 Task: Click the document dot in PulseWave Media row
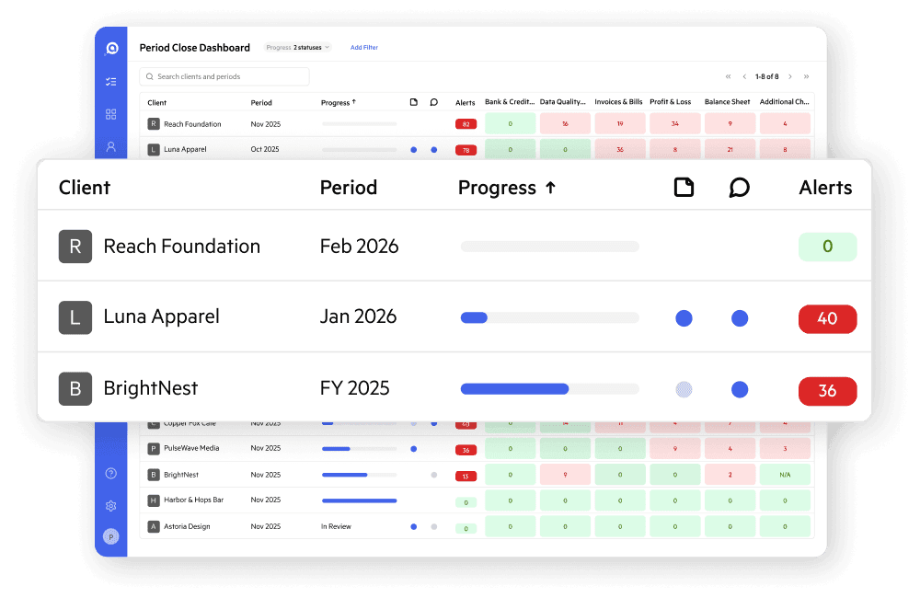click(414, 449)
